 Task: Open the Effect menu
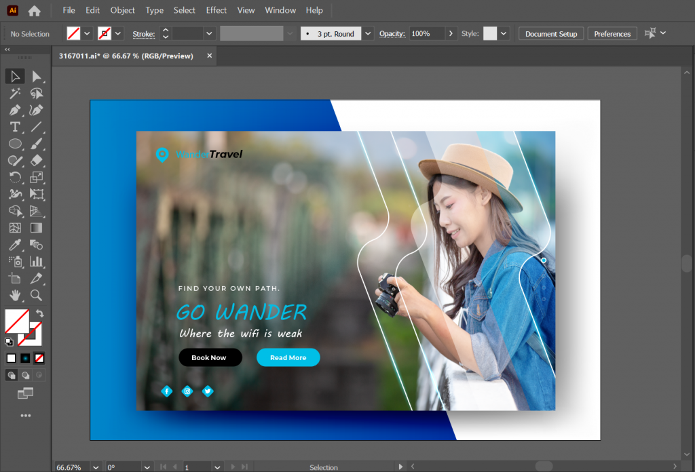point(217,10)
